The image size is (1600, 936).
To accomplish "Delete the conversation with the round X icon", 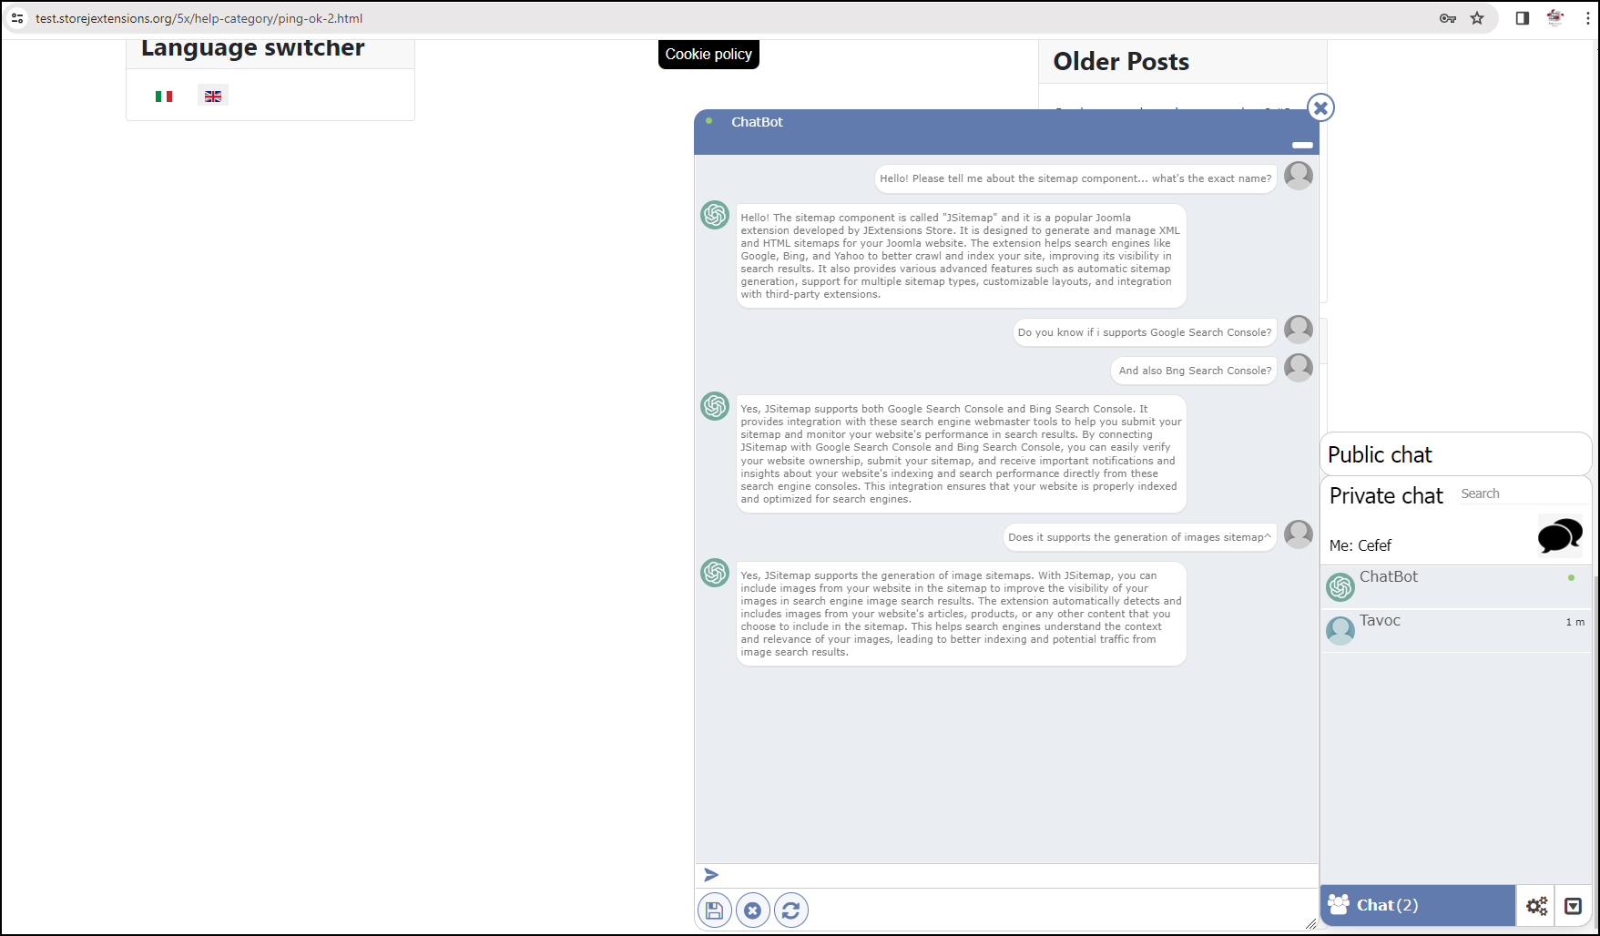I will pos(753,910).
